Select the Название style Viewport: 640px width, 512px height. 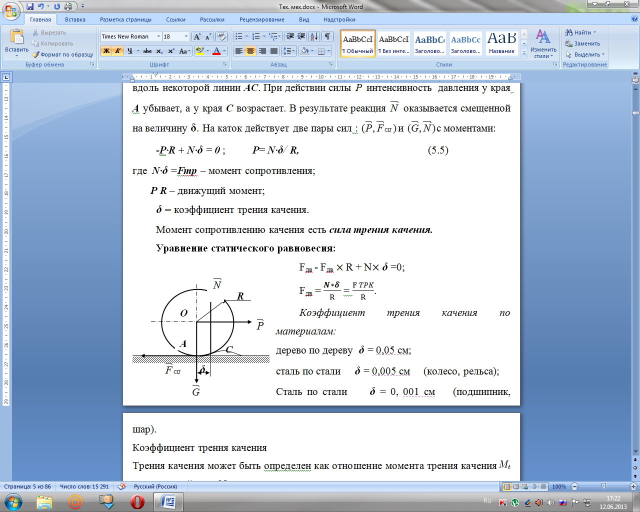point(502,44)
